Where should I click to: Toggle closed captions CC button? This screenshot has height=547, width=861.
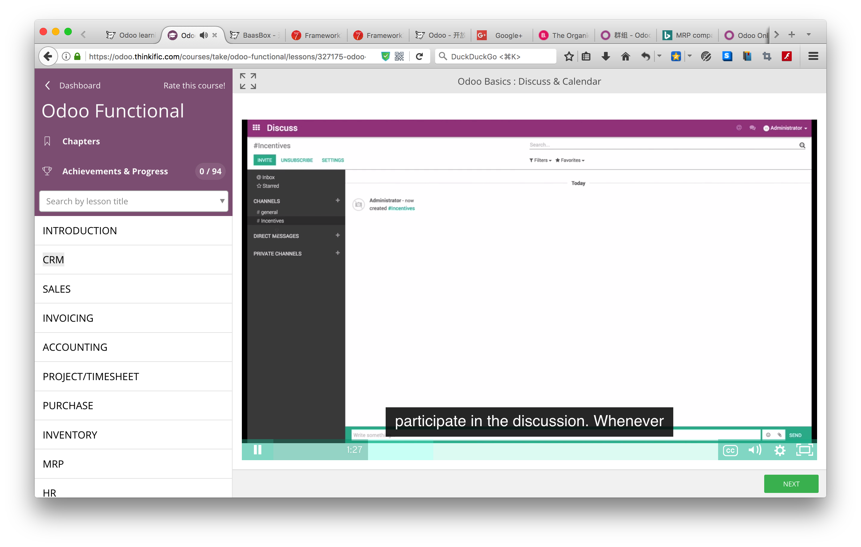pyautogui.click(x=730, y=450)
